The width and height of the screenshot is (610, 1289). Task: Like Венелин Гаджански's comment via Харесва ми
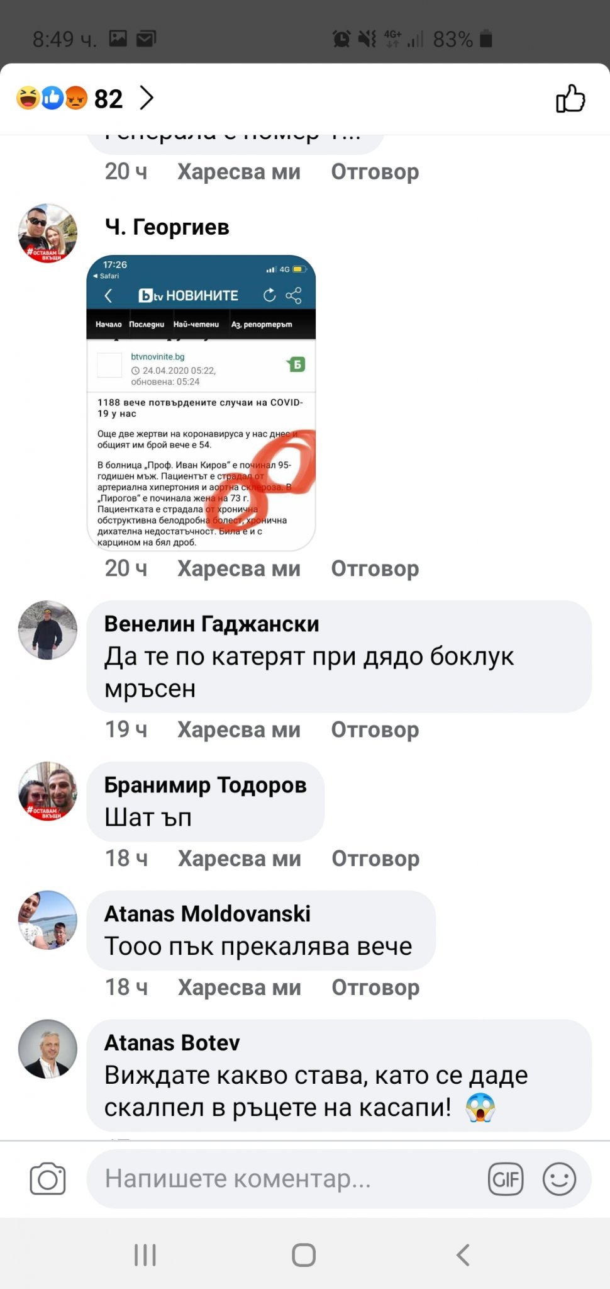(239, 729)
